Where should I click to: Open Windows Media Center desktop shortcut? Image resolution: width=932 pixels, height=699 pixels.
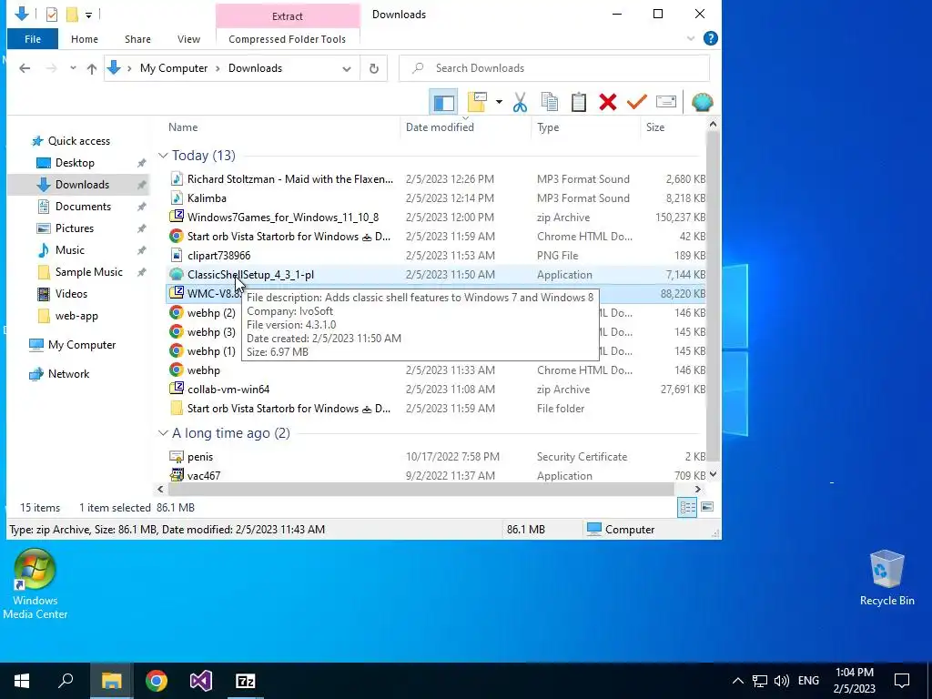[35, 583]
